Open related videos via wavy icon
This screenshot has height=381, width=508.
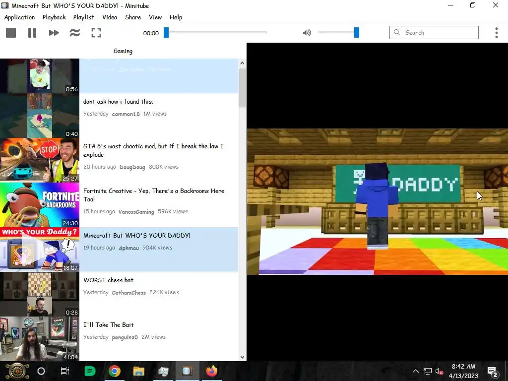pos(75,33)
